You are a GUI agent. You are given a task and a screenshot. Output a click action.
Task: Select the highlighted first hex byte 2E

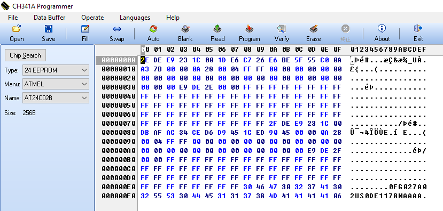point(145,60)
